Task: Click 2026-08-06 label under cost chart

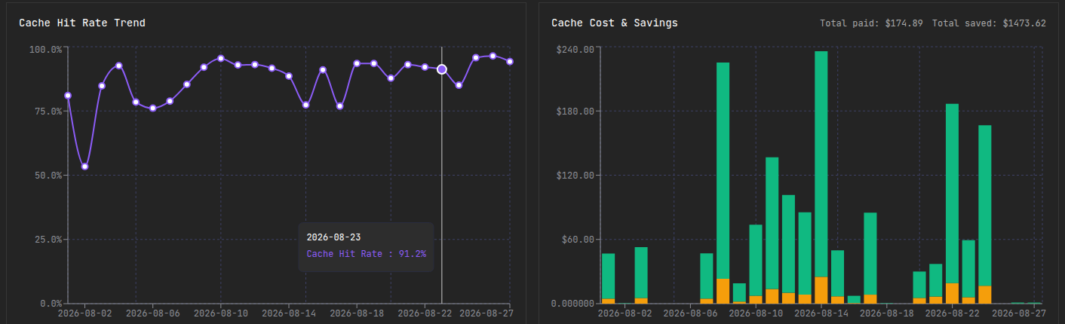Action: [x=690, y=313]
